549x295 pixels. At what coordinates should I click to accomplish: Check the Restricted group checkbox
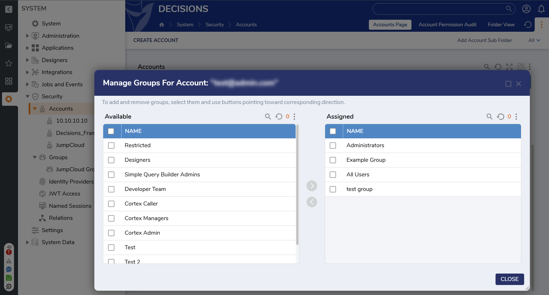pyautogui.click(x=111, y=145)
